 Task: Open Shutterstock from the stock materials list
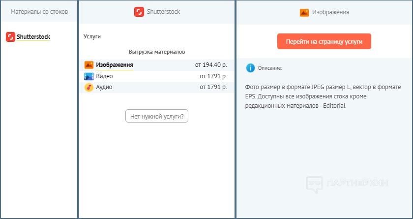[x=33, y=37]
